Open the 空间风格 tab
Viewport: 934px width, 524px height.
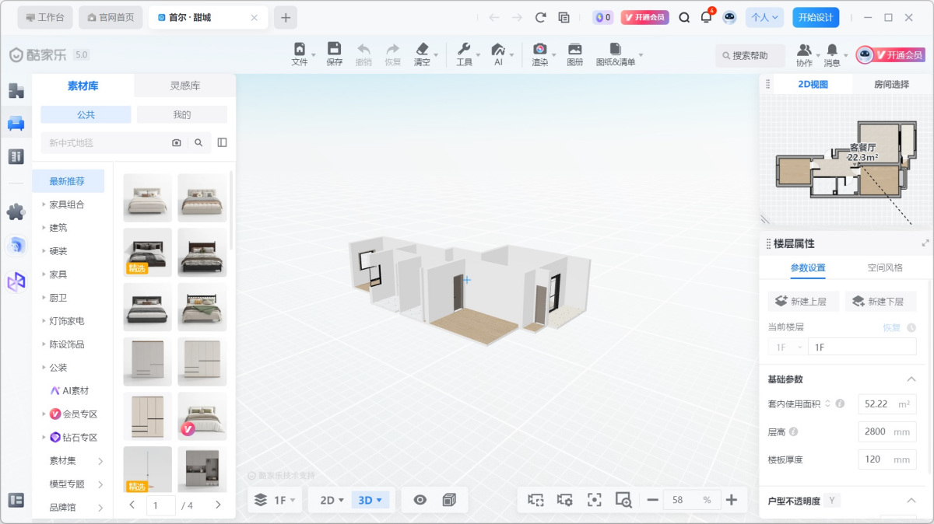pos(885,267)
